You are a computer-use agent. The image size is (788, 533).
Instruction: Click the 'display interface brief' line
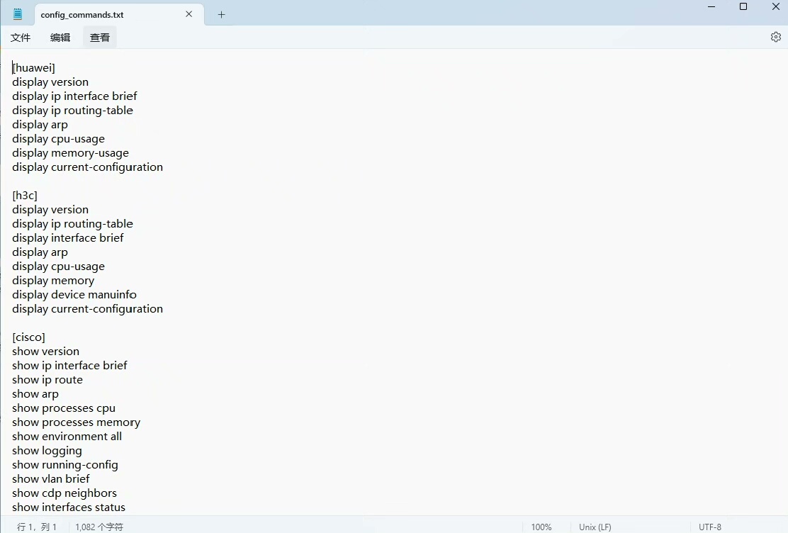click(x=68, y=238)
